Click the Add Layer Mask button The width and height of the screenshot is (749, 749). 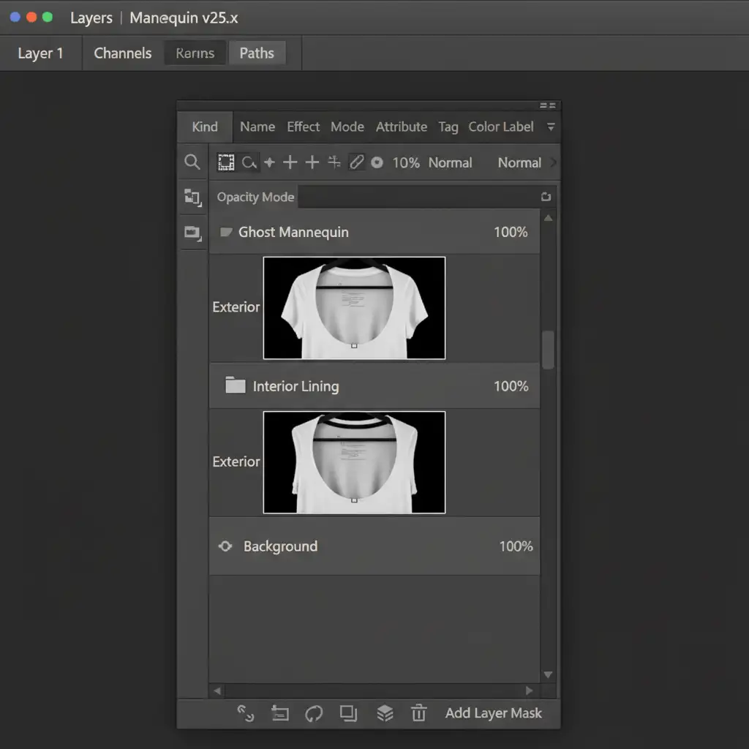tap(493, 713)
